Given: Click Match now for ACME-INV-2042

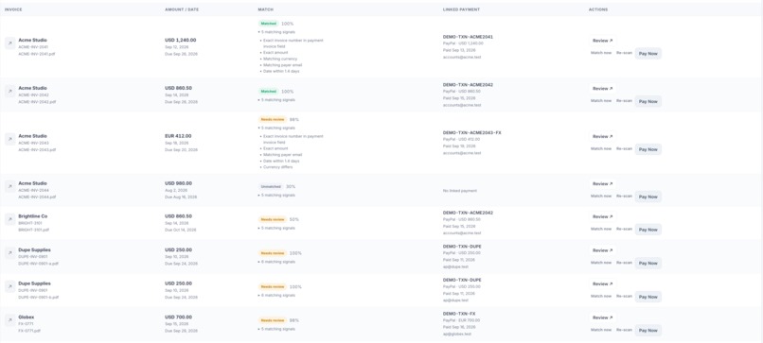Looking at the screenshot, I should tap(601, 101).
